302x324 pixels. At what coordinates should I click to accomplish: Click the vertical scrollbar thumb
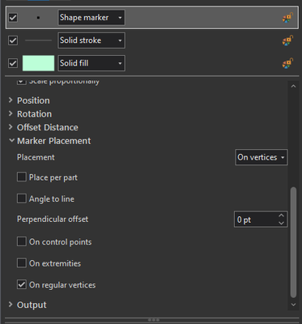(293, 242)
